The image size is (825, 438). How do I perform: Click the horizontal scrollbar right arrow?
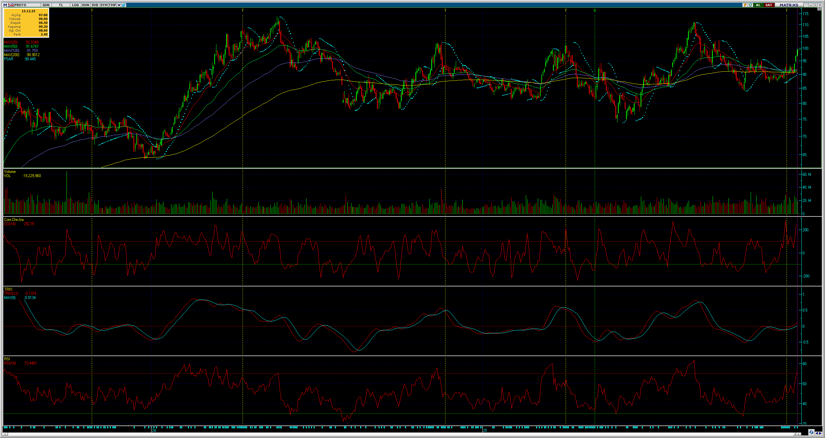799,434
